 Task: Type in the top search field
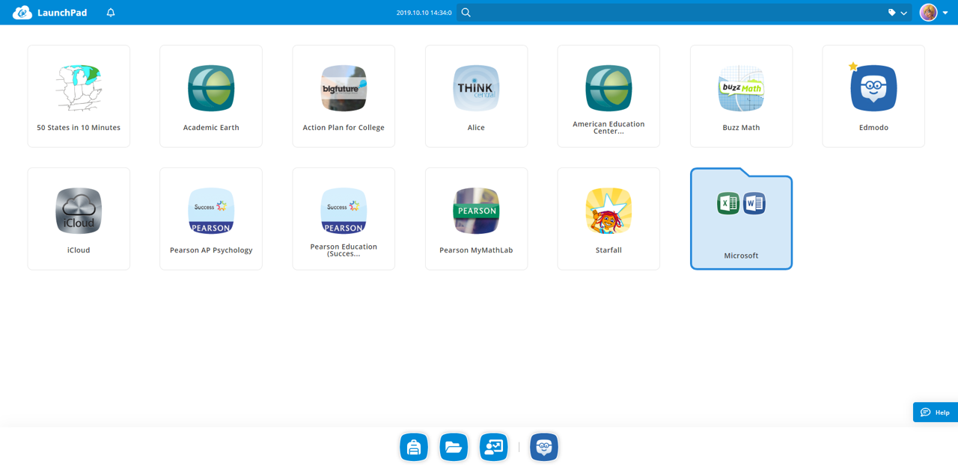click(674, 13)
